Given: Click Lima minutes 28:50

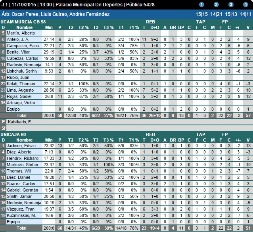Looking at the screenshot, I should tap(49, 90).
